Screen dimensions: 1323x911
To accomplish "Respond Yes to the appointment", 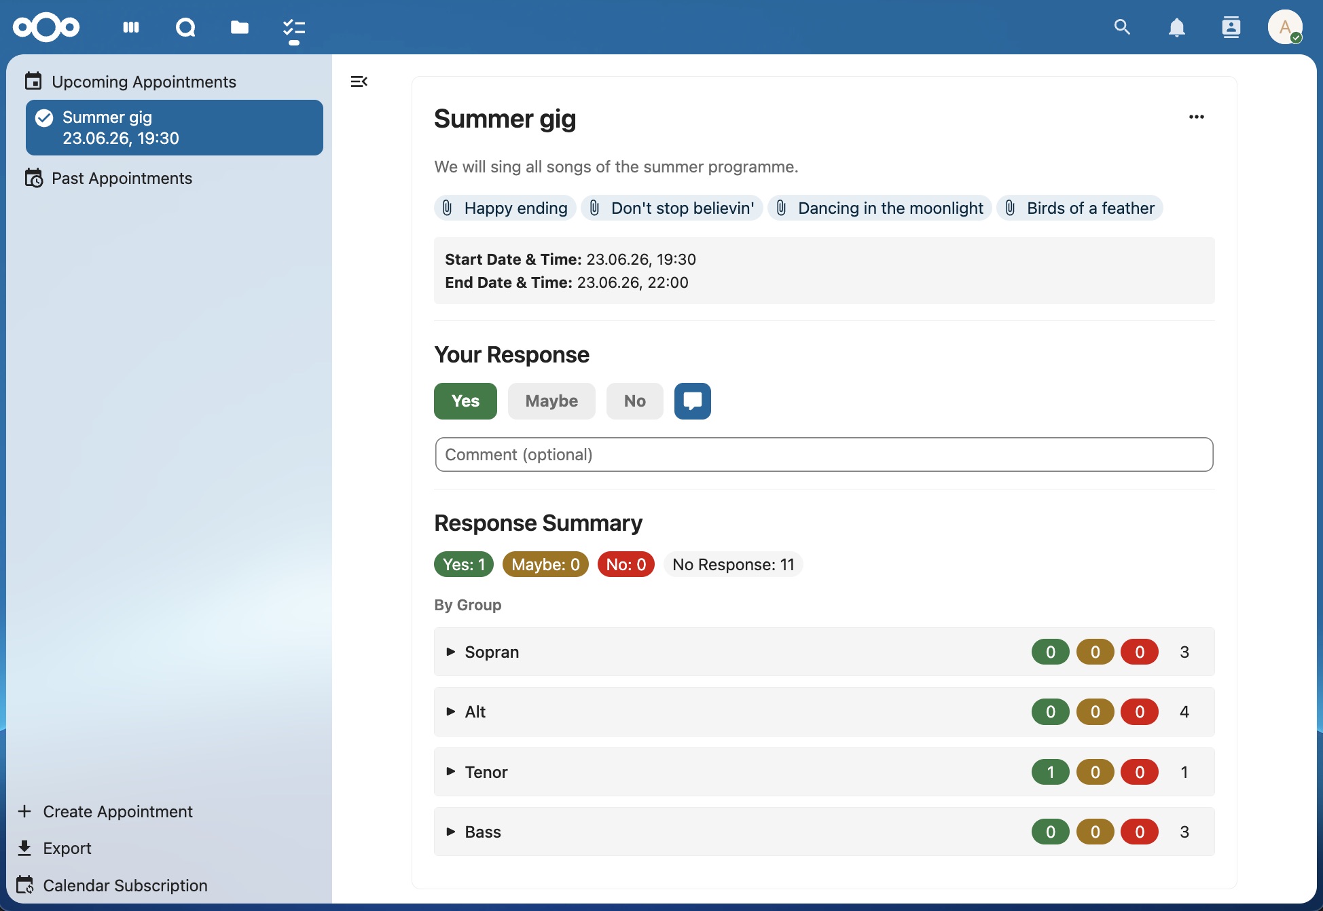I will tap(465, 401).
